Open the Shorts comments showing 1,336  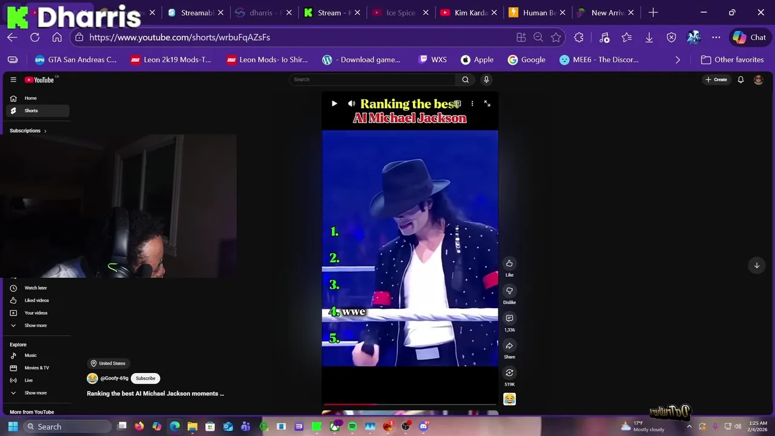pyautogui.click(x=509, y=319)
